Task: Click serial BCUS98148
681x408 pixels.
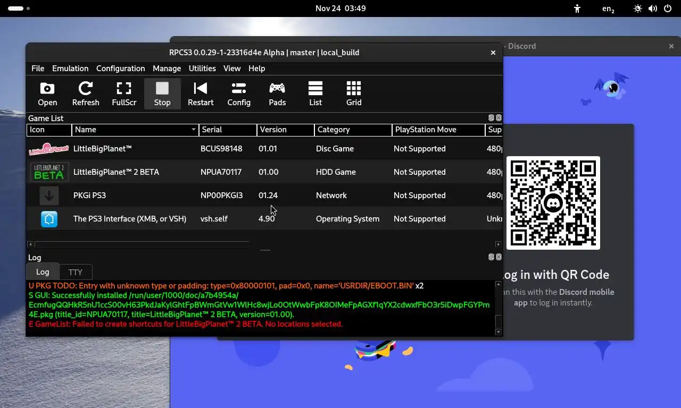Action: tap(221, 149)
